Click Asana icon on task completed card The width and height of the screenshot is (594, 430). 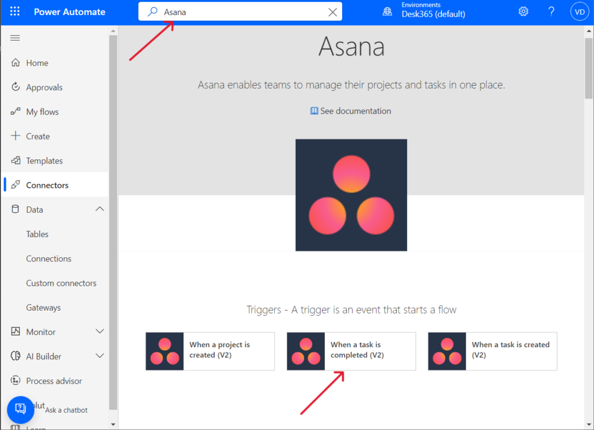[306, 351]
